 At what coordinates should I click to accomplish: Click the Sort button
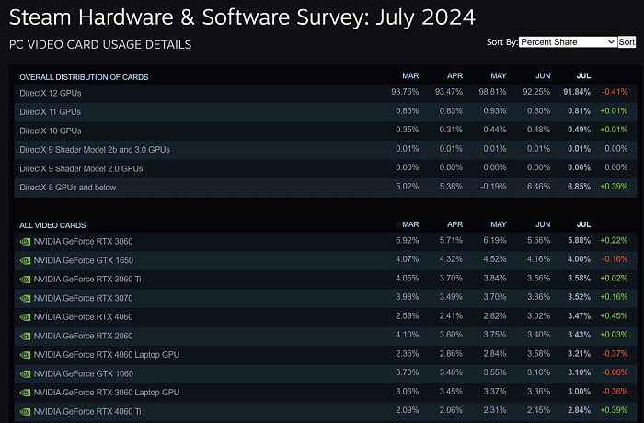click(x=627, y=42)
